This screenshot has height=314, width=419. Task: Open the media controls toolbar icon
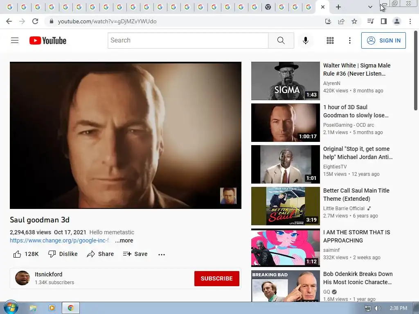(x=370, y=21)
